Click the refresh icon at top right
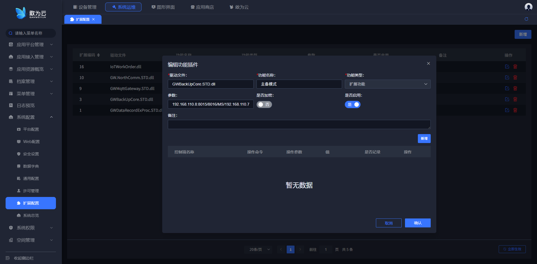 (x=526, y=19)
